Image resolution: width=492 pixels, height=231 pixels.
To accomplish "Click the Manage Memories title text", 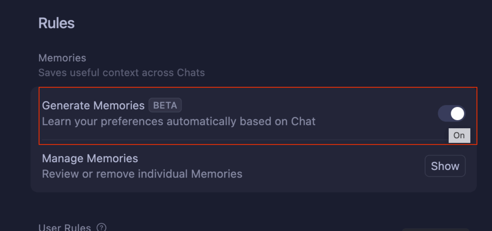I will 90,158.
